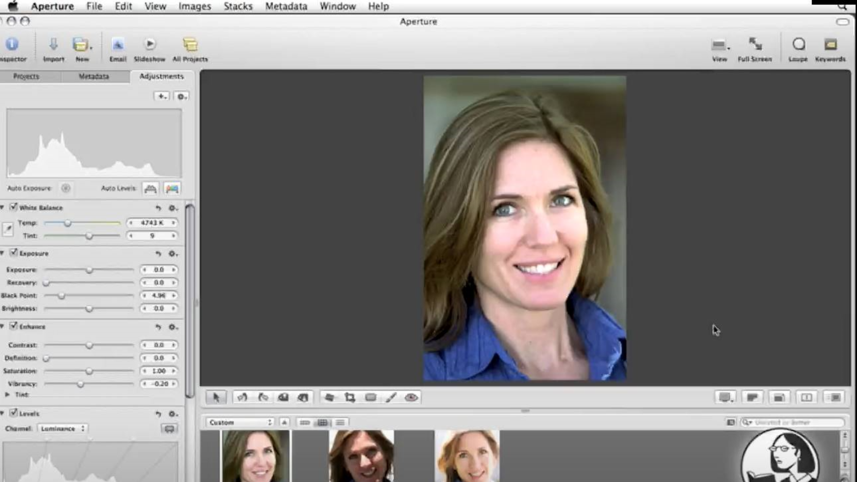Enter Full Screen mode
Viewport: 857px width, 482px height.
point(755,44)
